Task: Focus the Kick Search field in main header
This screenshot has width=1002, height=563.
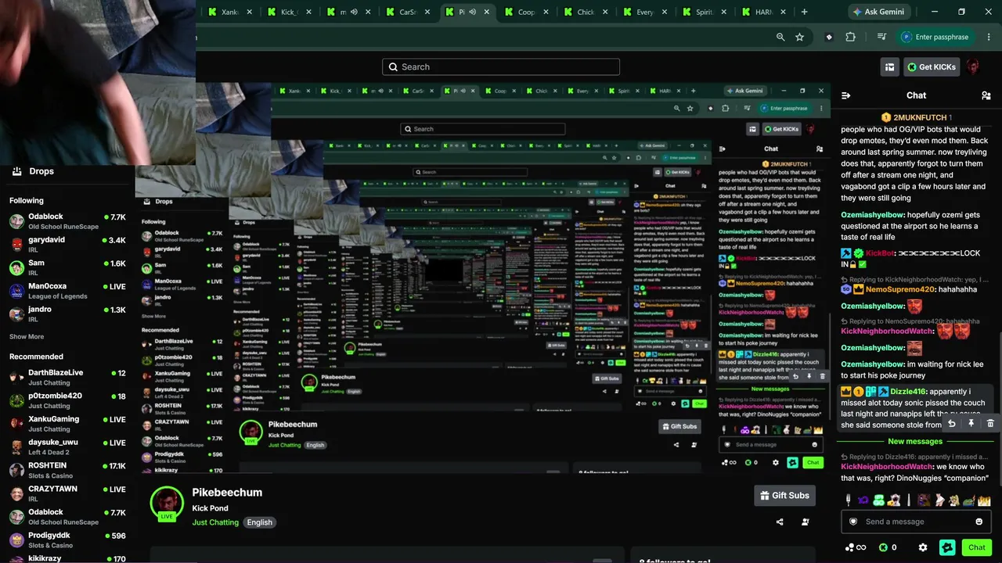Action: 501,66
